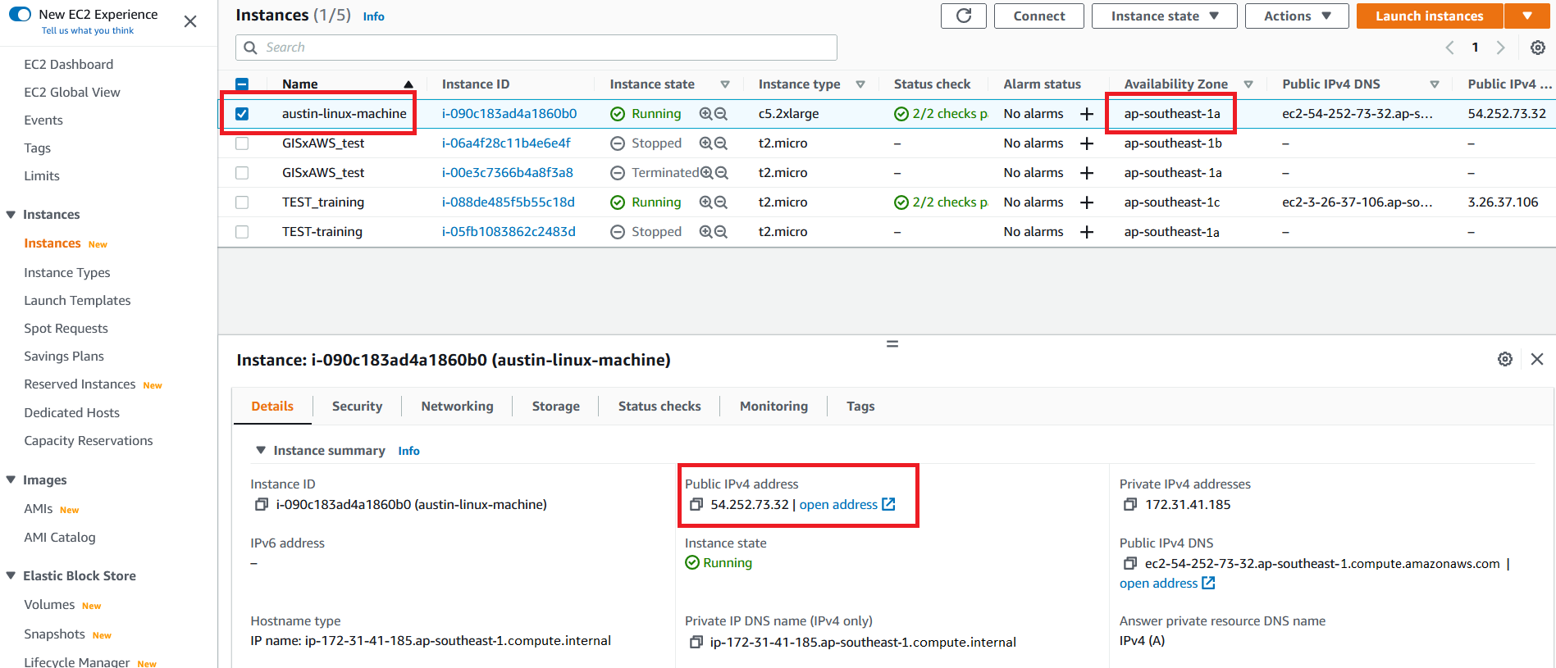
Task: Click the refresh instances button
Action: [x=964, y=16]
